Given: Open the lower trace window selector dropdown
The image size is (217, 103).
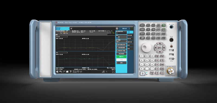Looking at the screenshot, I should pyautogui.click(x=62, y=52).
